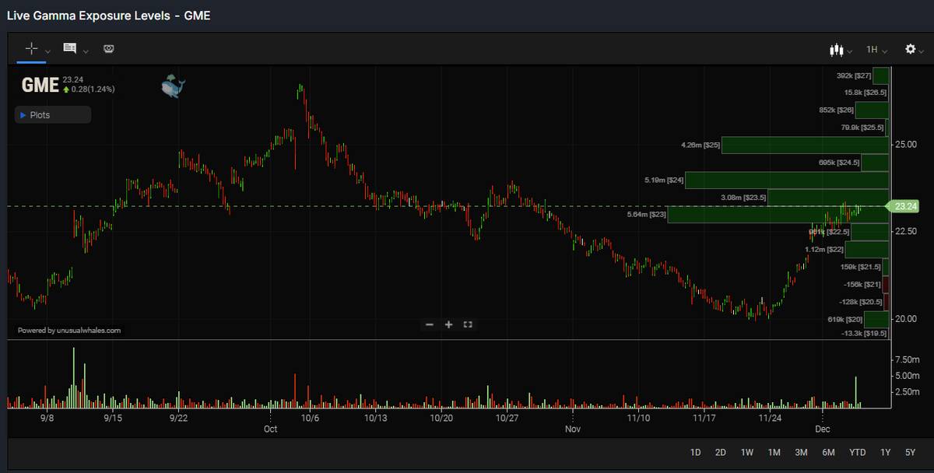
Task: Select the 2D time range
Action: (x=721, y=452)
